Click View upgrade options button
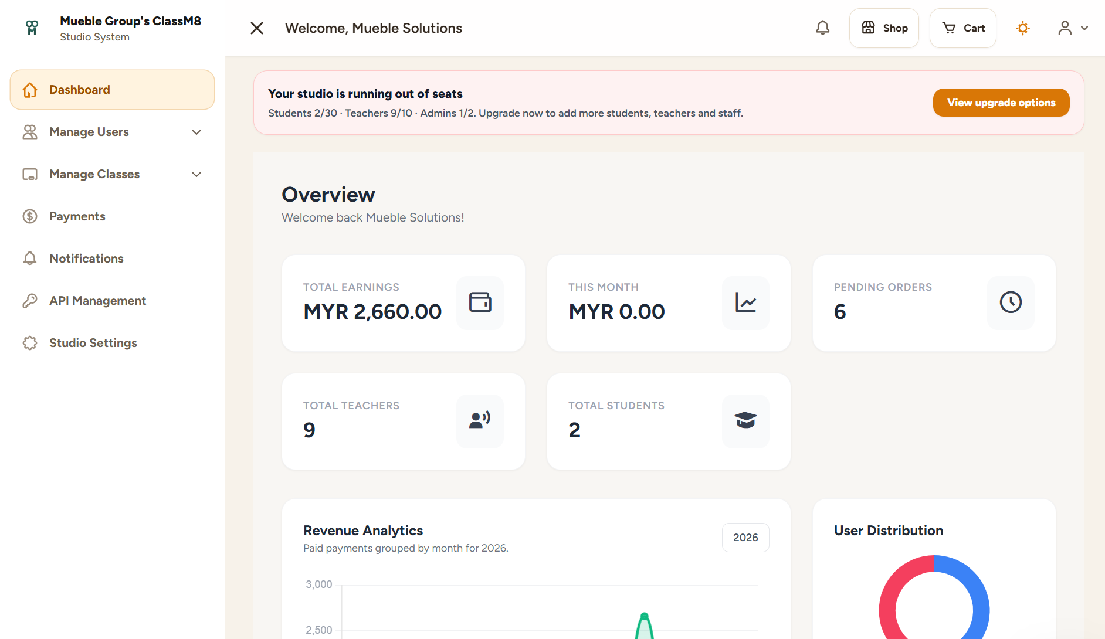Viewport: 1105px width, 639px height. (1001, 103)
